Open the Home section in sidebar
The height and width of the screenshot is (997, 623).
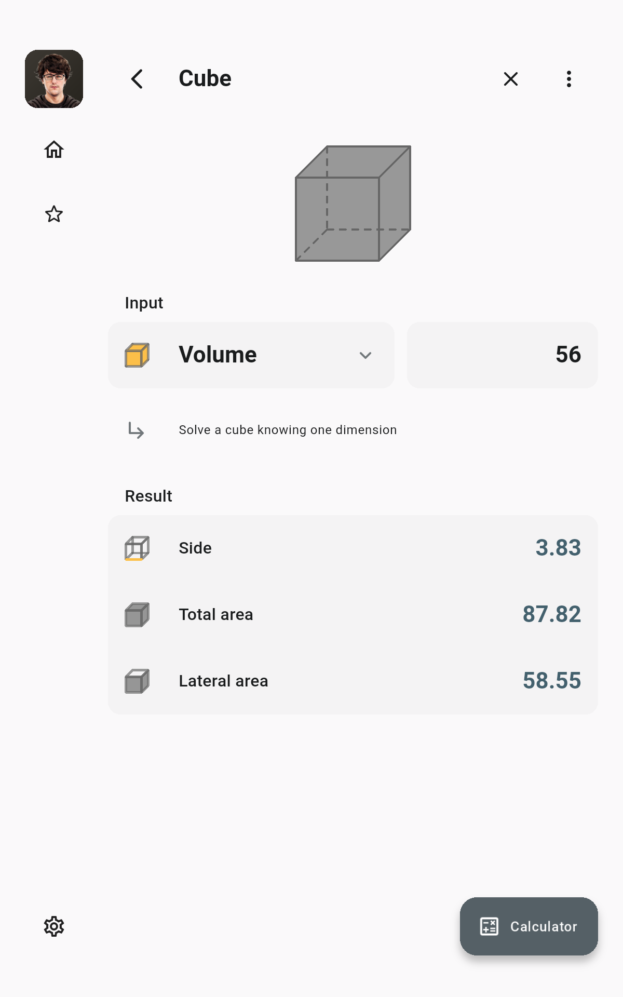point(54,150)
